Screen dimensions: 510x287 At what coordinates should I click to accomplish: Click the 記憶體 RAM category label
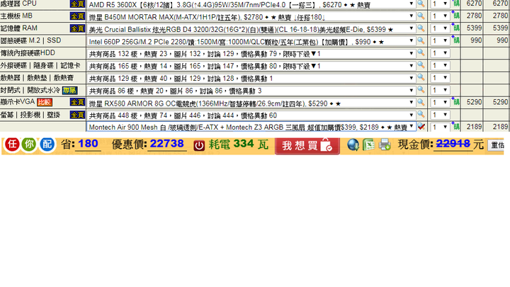click(19, 28)
